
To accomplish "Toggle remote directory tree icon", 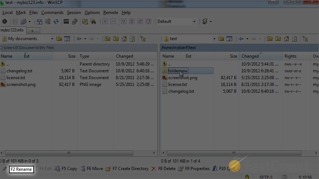I will (305, 39).
